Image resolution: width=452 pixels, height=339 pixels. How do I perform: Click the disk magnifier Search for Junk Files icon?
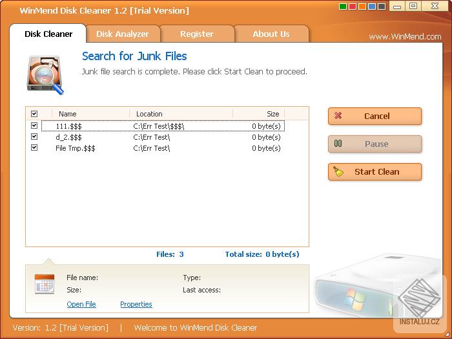pos(45,75)
